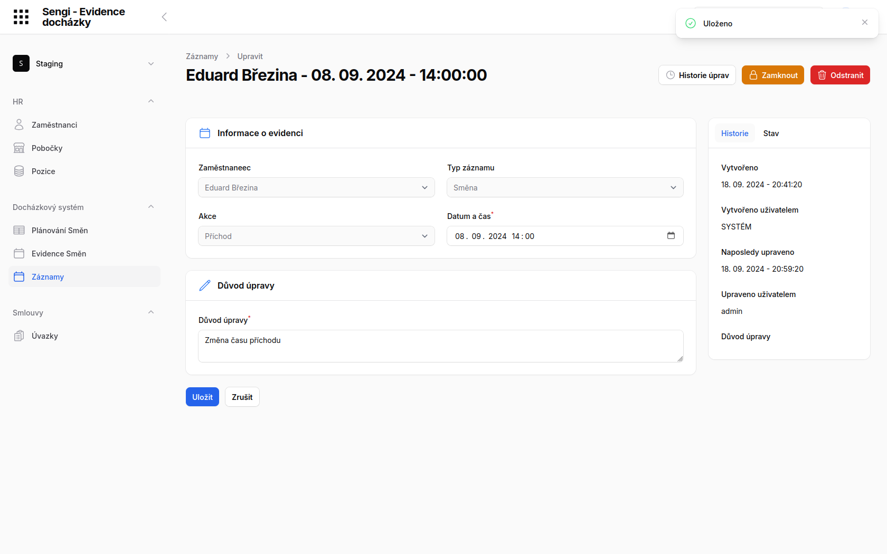Collapse the Docházkový systém section

click(151, 207)
